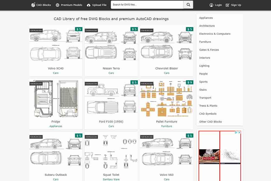The height and width of the screenshot is (181, 271).
Task: Open the Nissan Terra drawing thumbnail
Action: pos(111,45)
